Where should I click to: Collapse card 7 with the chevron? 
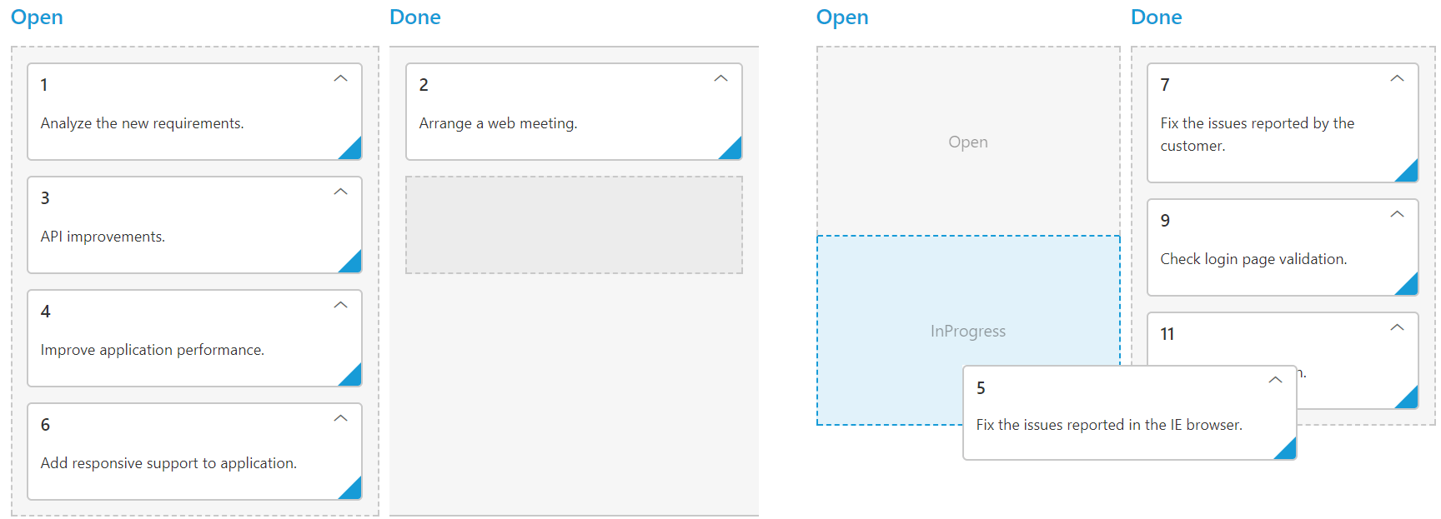pyautogui.click(x=1397, y=79)
